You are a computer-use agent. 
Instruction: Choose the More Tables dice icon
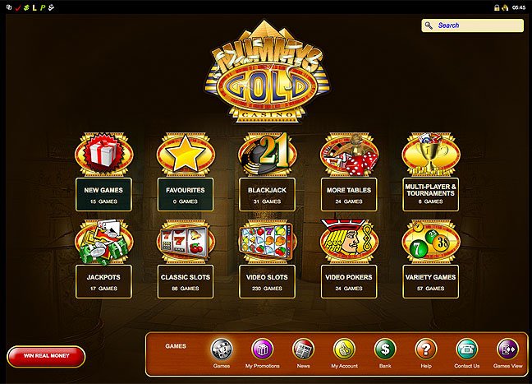pos(349,155)
